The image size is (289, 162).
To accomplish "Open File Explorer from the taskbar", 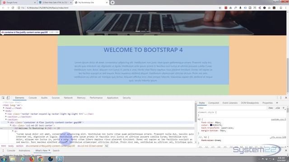I will (13, 159).
